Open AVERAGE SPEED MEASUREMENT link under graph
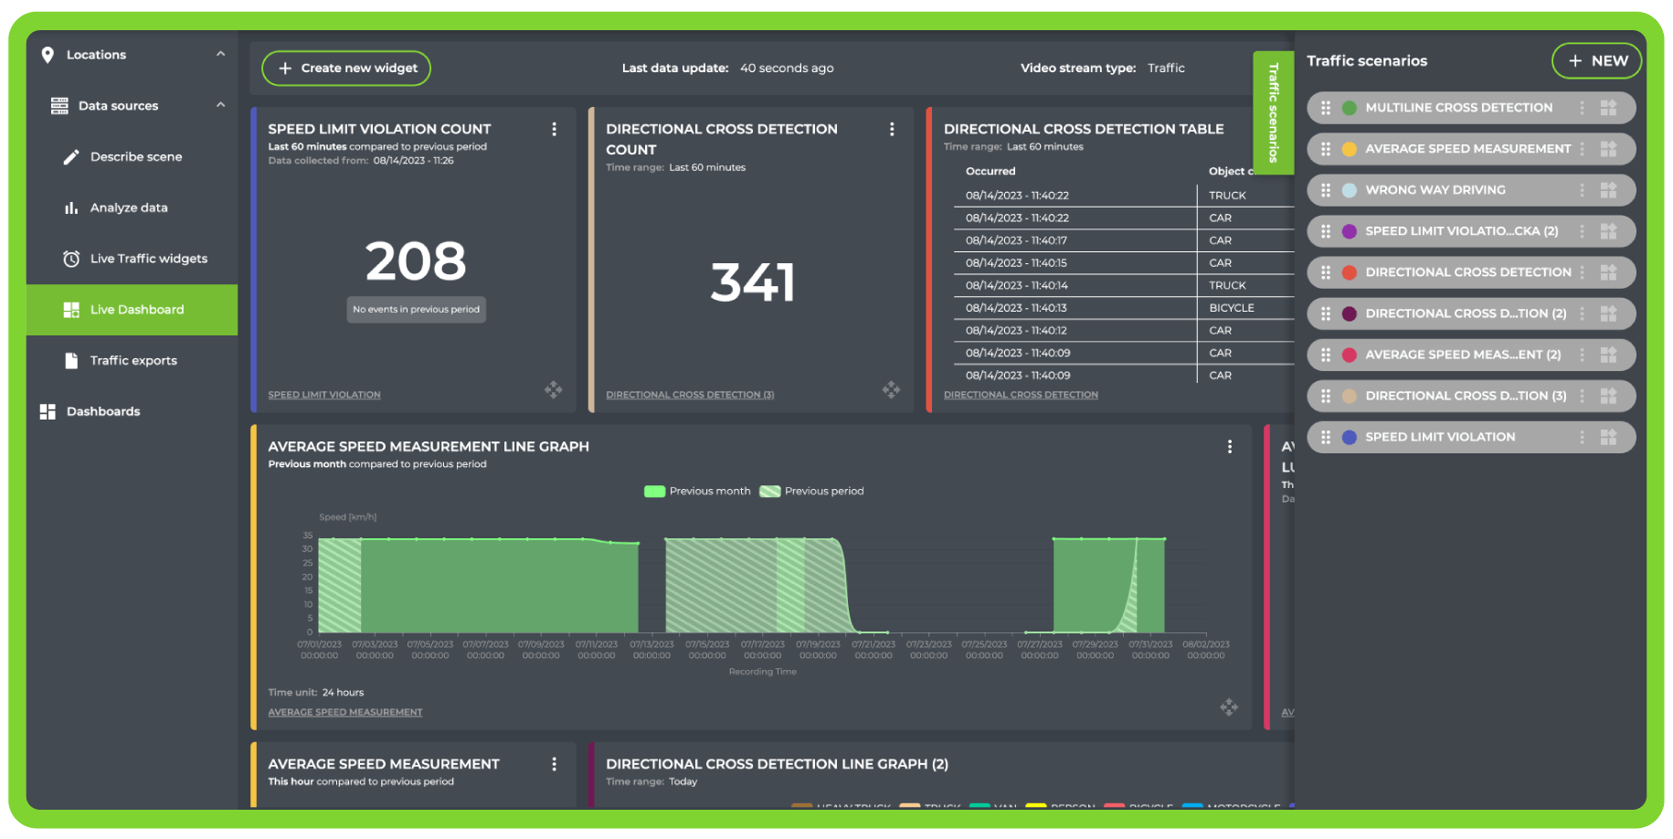The image size is (1673, 839). tap(345, 712)
